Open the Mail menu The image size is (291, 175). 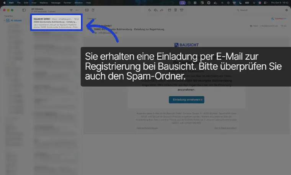(x=11, y=3)
